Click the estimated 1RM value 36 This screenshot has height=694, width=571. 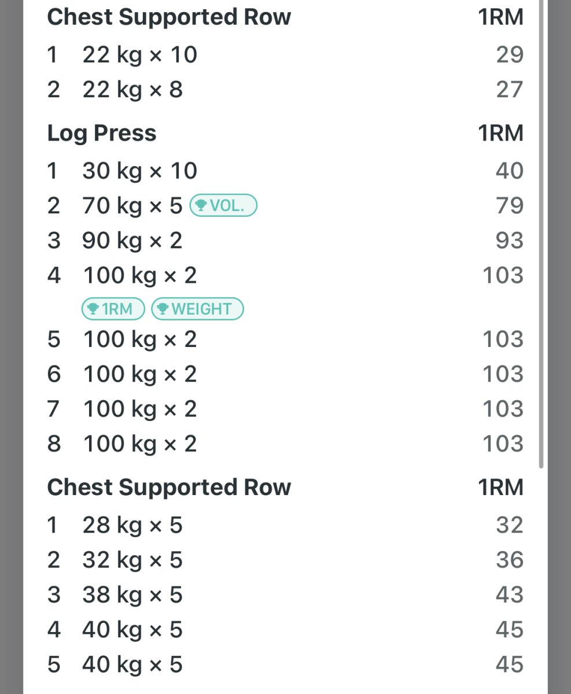pos(509,560)
